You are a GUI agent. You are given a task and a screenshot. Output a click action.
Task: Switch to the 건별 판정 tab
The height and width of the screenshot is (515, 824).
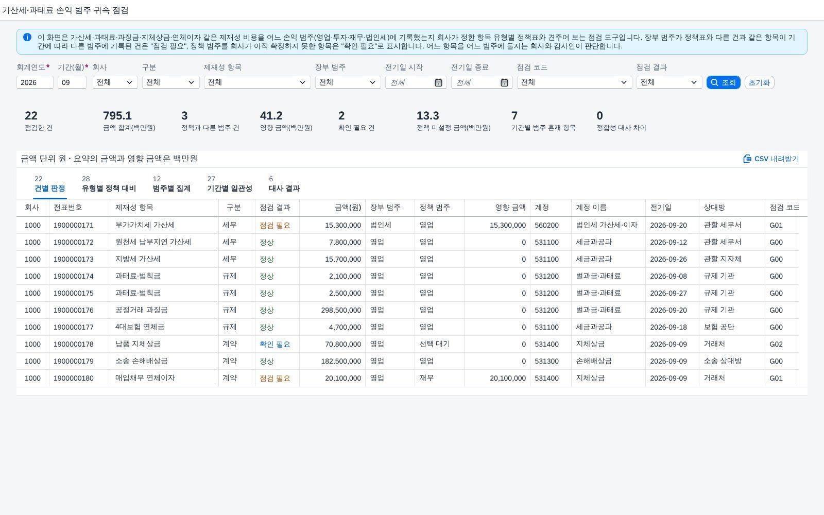[49, 184]
